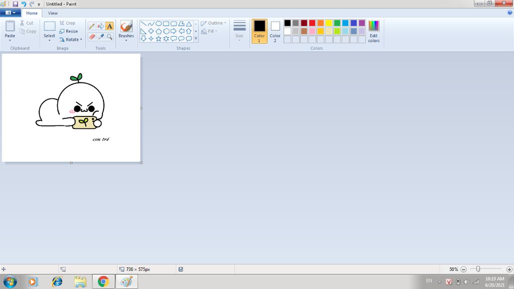
Task: Select the Fill with color bucket tool
Action: (x=100, y=26)
